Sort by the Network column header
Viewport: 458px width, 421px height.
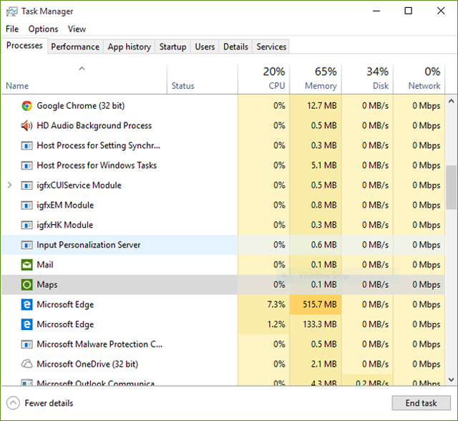419,79
